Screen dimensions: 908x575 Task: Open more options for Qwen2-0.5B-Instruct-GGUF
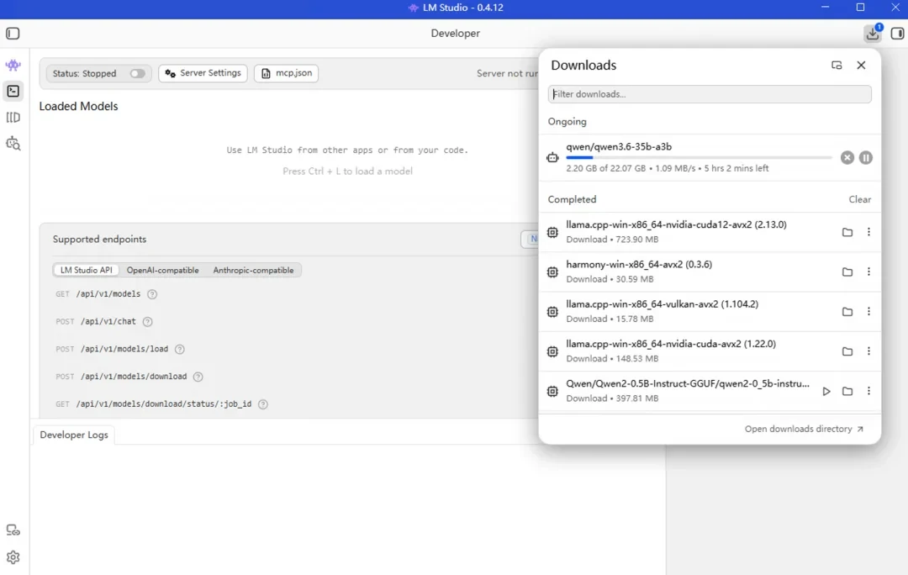[x=868, y=392]
